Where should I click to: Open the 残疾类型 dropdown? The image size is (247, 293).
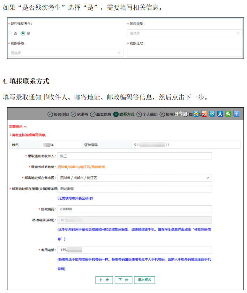(185, 33)
